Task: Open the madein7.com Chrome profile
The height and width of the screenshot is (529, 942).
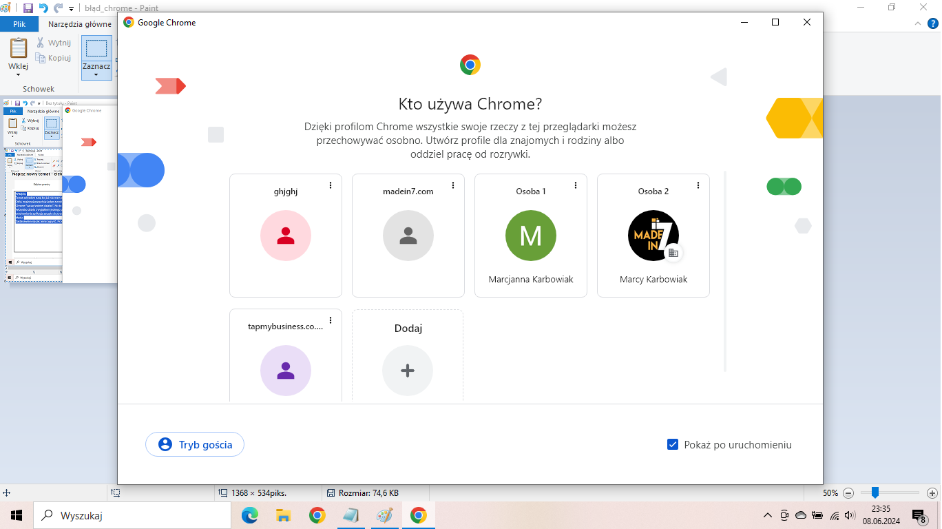Action: [408, 236]
